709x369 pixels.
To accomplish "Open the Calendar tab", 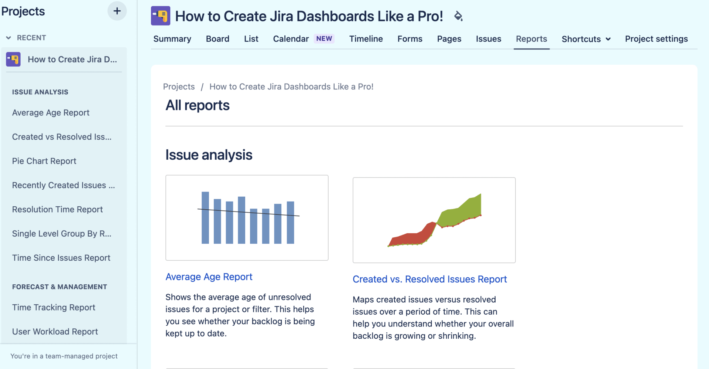I will (x=291, y=39).
